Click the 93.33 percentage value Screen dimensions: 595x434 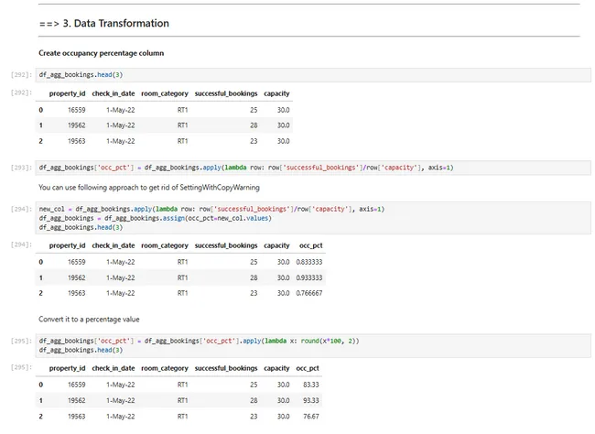[x=311, y=401]
